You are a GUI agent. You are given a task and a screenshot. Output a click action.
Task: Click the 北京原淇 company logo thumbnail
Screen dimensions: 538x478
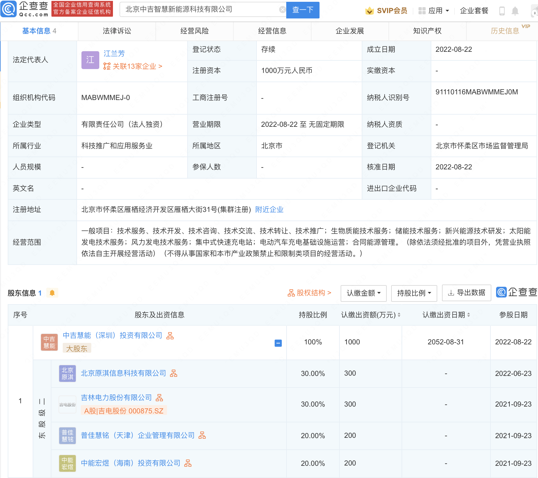[67, 374]
